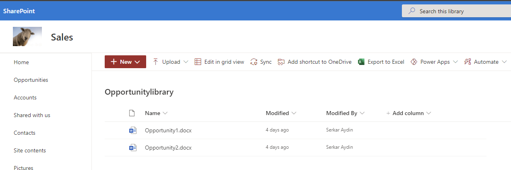Click the Automate flow icon
Screen dimensions: 511x170
(x=468, y=62)
